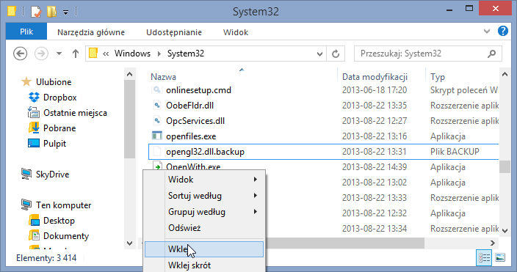This screenshot has width=517, height=272.
Task: Click the Windows breadcrumb in address bar
Action: coord(132,54)
